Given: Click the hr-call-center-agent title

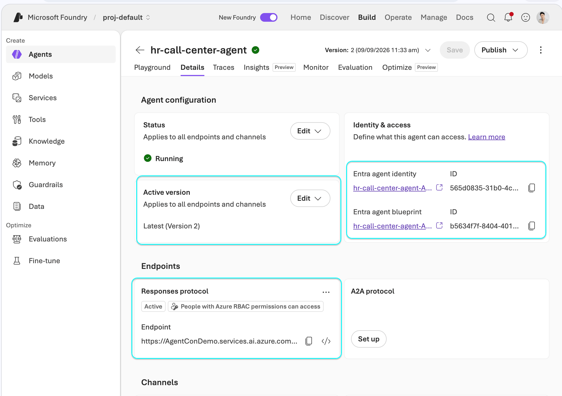Looking at the screenshot, I should 198,50.
